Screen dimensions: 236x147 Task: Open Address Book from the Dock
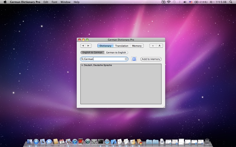coord(55,141)
